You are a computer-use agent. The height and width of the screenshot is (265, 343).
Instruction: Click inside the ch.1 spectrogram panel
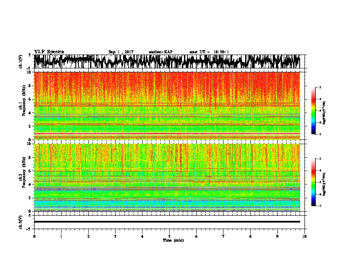pos(167,106)
